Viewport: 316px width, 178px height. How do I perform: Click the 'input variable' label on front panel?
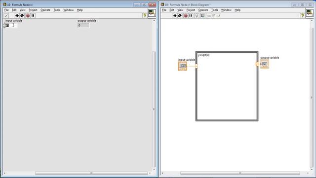[x=14, y=21]
